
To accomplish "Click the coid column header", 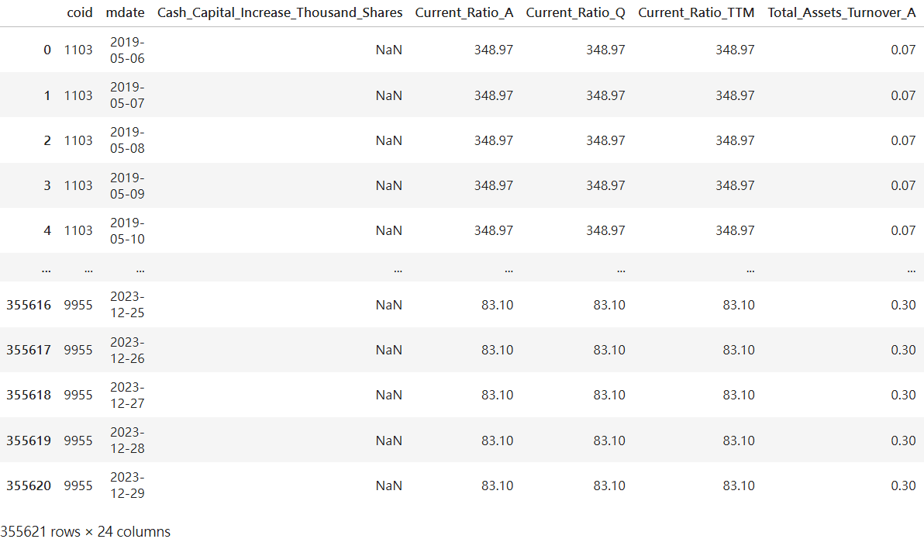I will (79, 12).
